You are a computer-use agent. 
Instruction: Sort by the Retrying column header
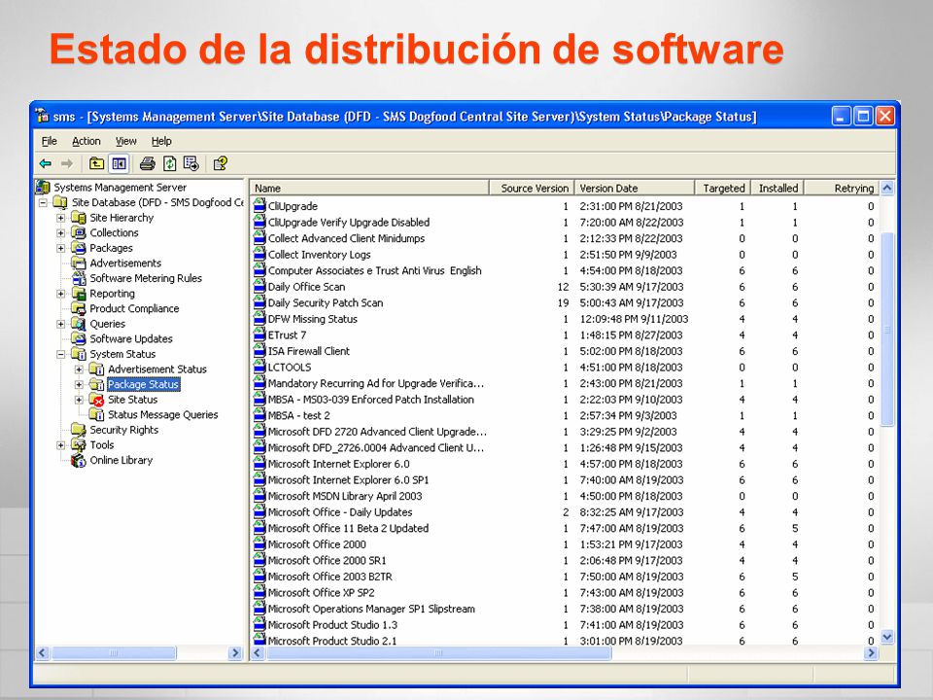(842, 188)
